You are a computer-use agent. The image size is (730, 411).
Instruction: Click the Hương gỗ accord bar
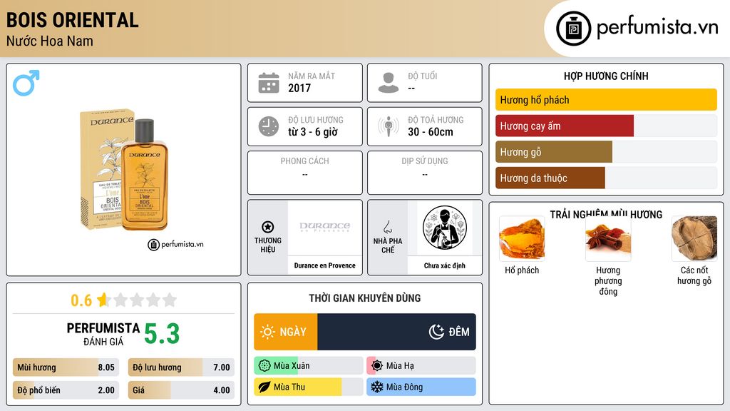click(x=606, y=152)
